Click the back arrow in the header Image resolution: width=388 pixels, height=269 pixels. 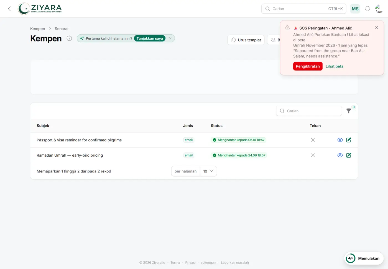point(9,9)
